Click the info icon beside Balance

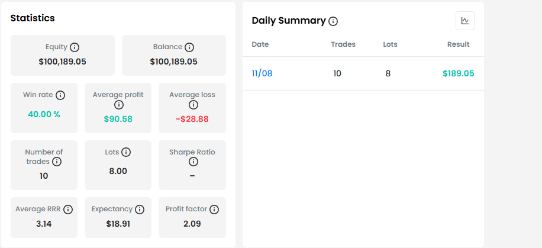click(189, 47)
